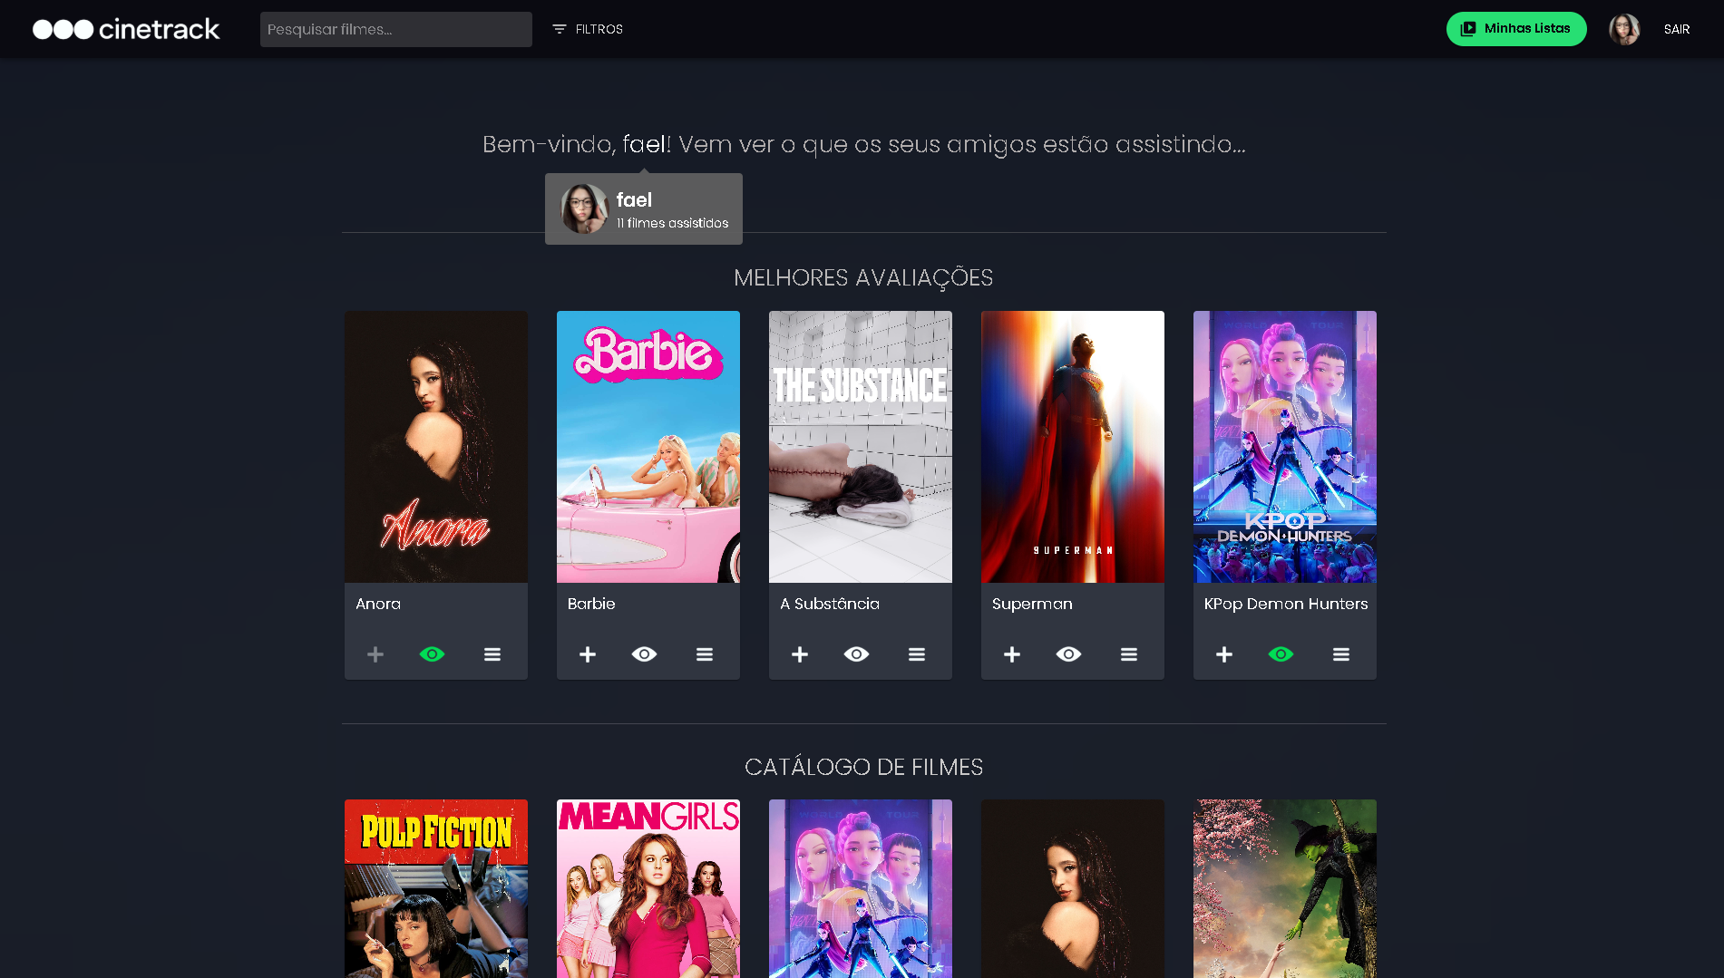The height and width of the screenshot is (978, 1724).
Task: Click the A Substância title text
Action: coord(830,604)
